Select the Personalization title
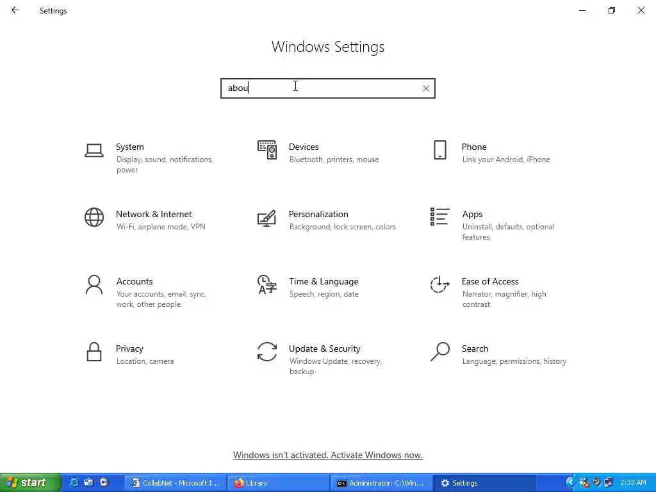The width and height of the screenshot is (656, 492). (x=318, y=214)
